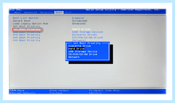Viewport: 175px width, 103px height.
Task: Click the [Diskette Drive] value
Action: [84, 35]
